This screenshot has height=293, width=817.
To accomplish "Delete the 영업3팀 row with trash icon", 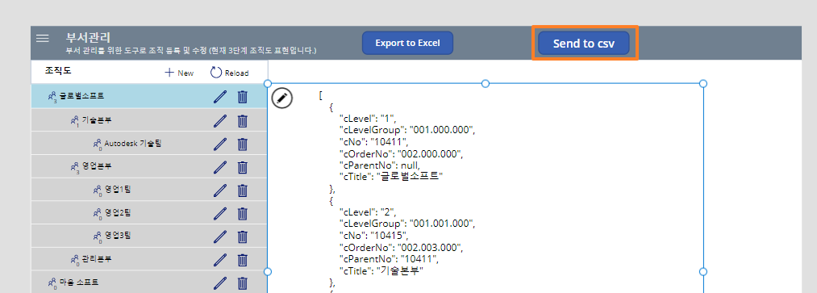I will tap(242, 236).
